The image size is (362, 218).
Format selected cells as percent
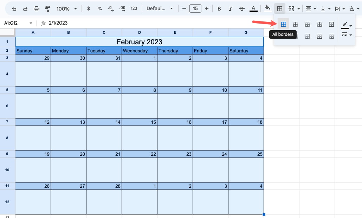(99, 8)
